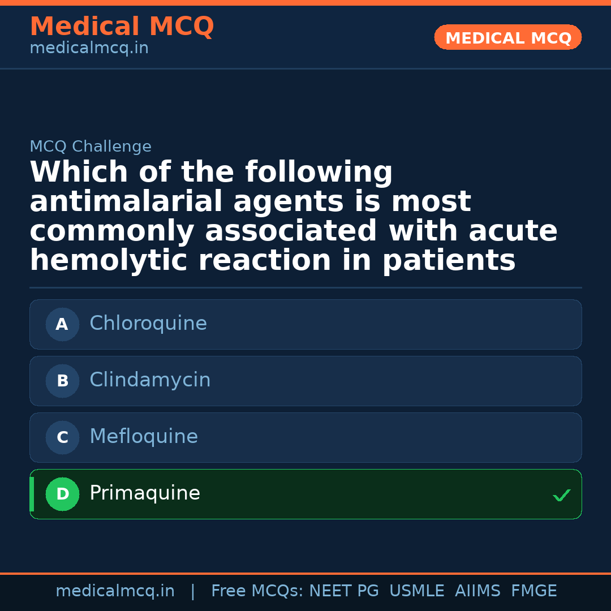Image resolution: width=611 pixels, height=611 pixels.
Task: Open the medicalmcq.in link in header
Action: pyautogui.click(x=89, y=49)
